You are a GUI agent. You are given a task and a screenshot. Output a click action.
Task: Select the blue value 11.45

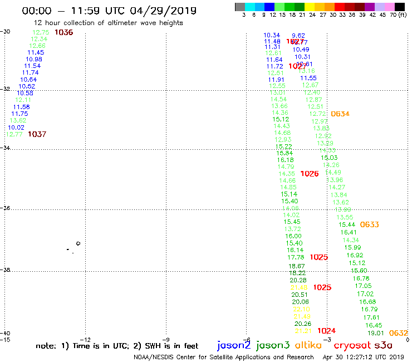36,52
